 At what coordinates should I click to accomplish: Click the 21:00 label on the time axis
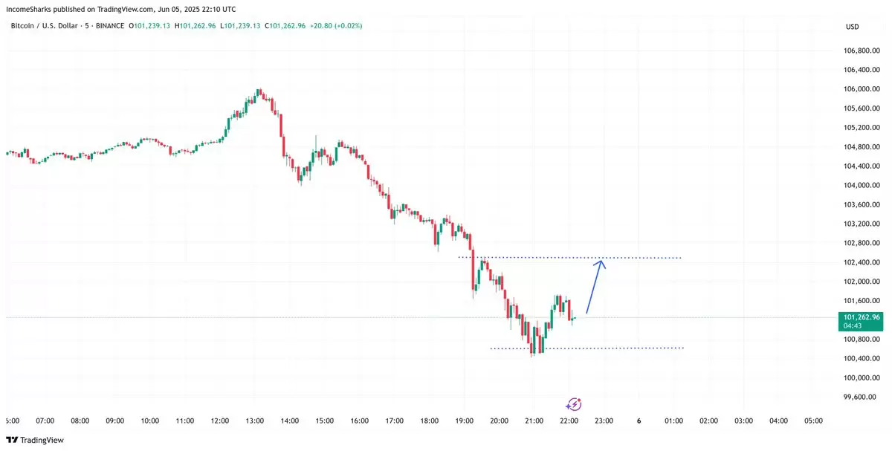point(534,421)
